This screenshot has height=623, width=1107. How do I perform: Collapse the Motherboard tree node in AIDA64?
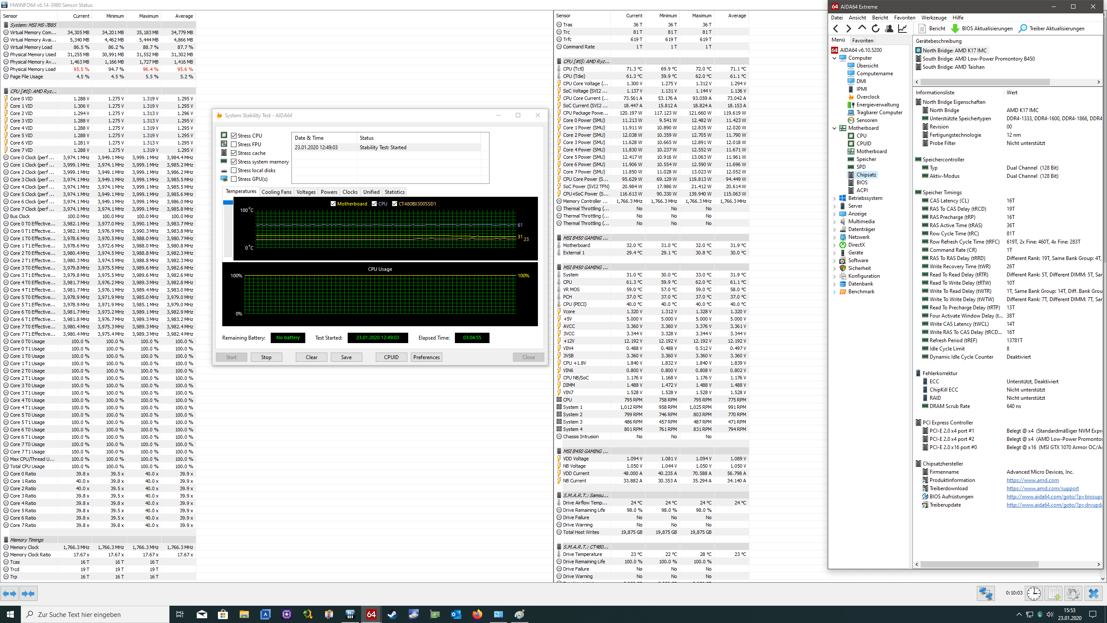click(835, 128)
